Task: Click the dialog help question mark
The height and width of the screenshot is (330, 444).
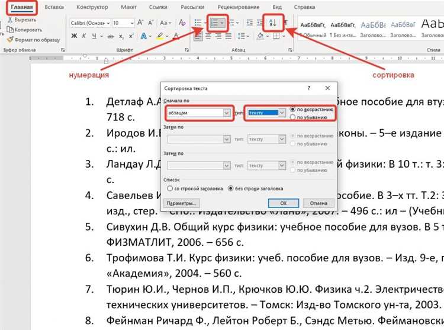Action: 308,88
